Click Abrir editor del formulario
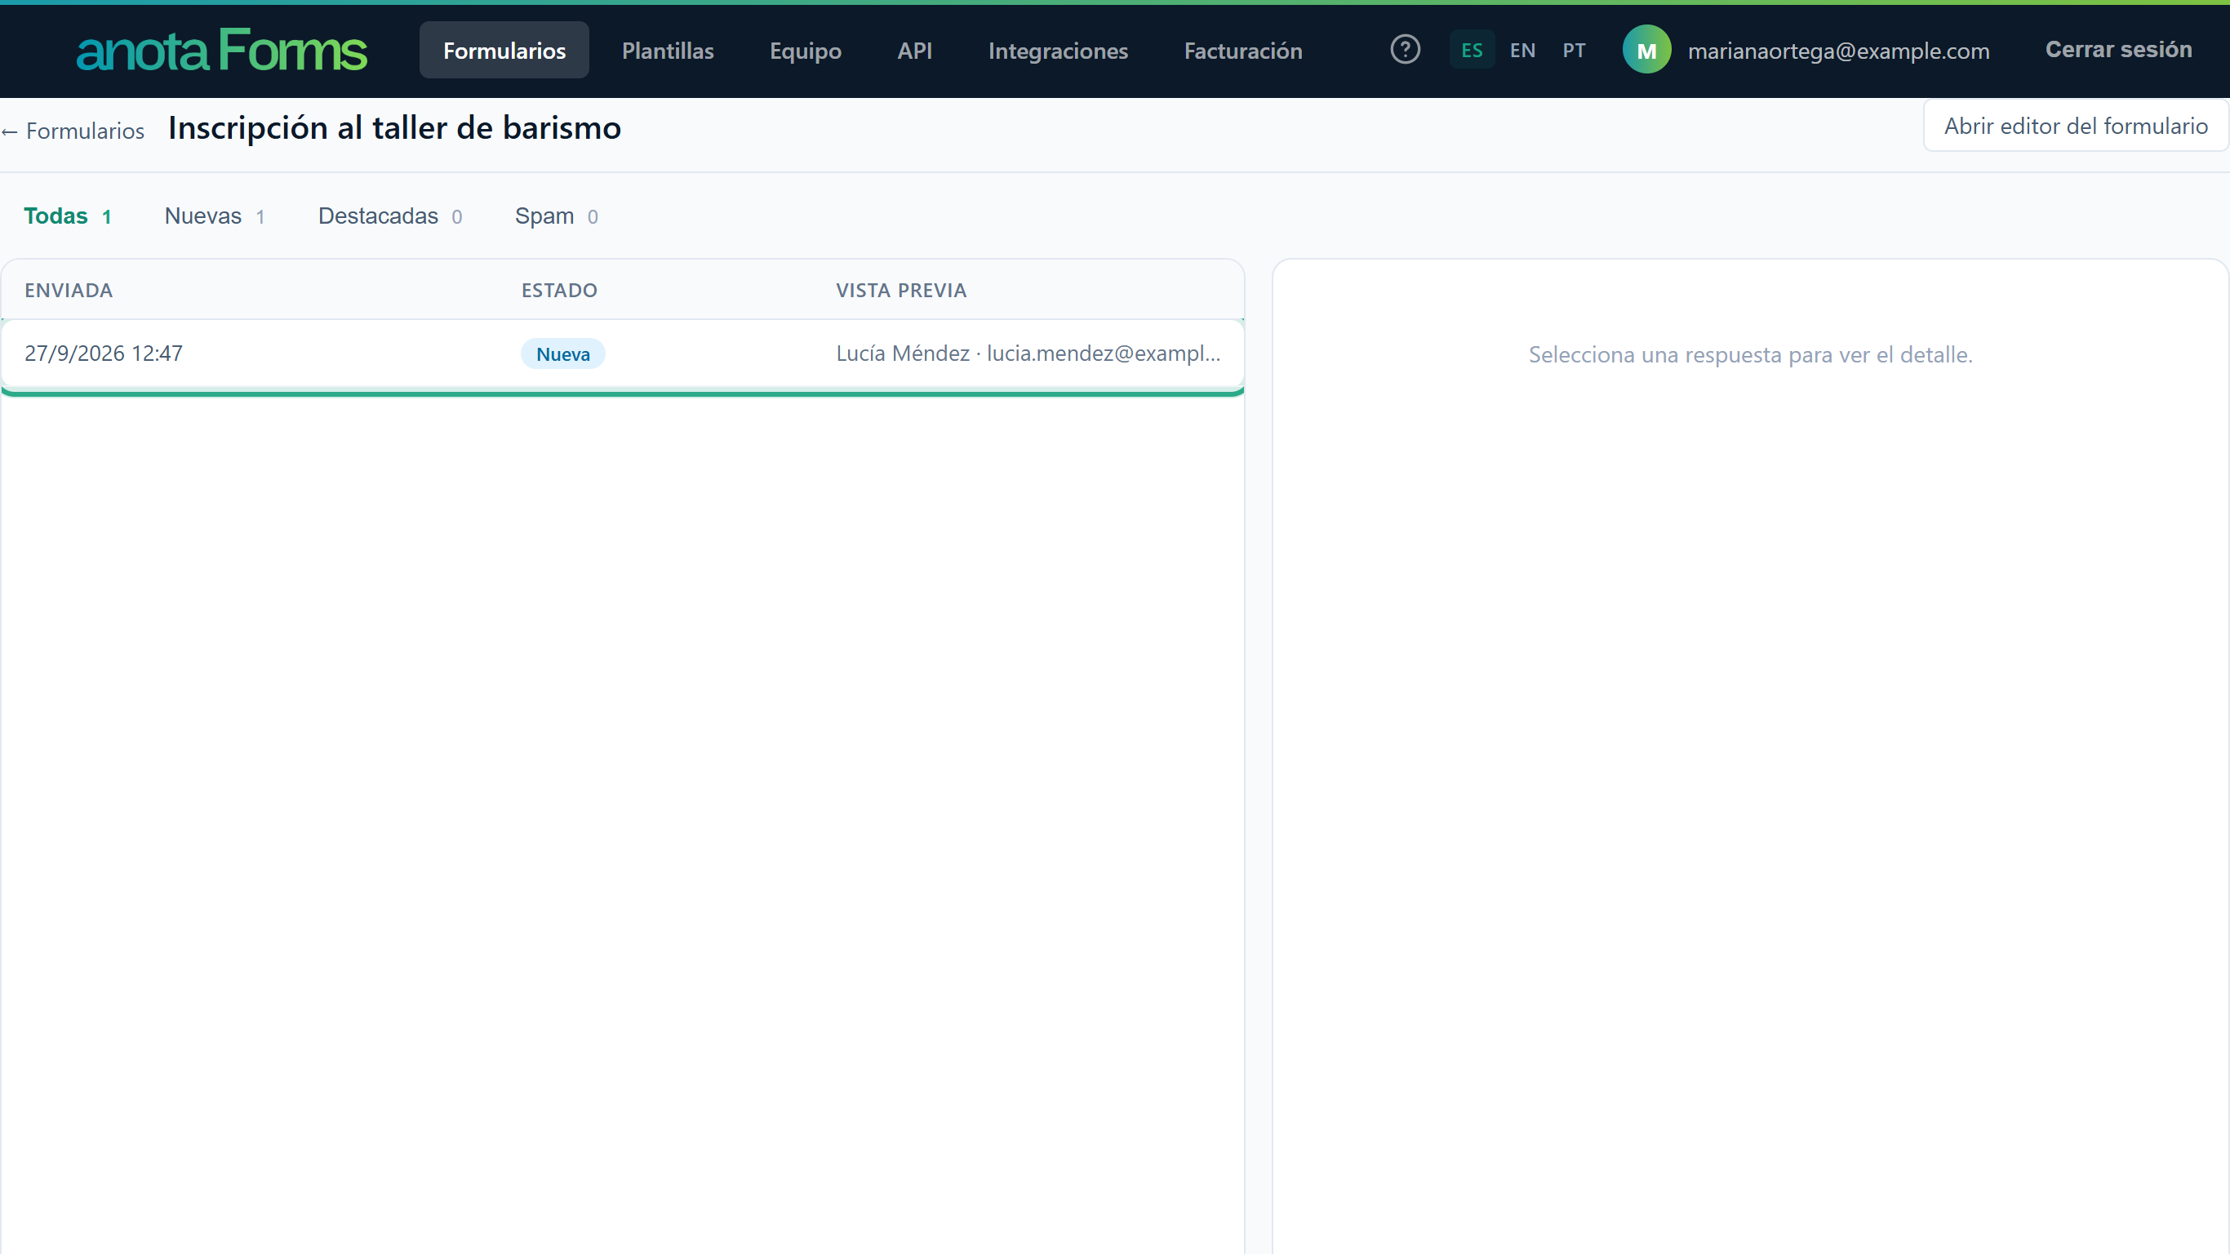The height and width of the screenshot is (1254, 2230). 2075,126
